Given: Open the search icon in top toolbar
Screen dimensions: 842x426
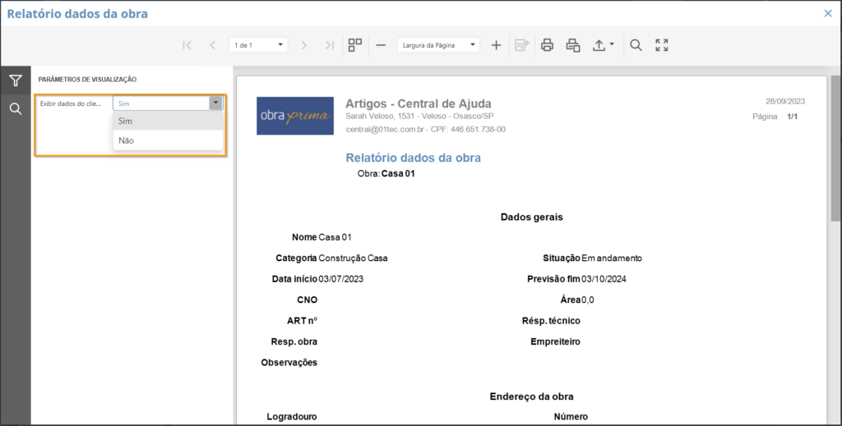Looking at the screenshot, I should click(x=636, y=45).
